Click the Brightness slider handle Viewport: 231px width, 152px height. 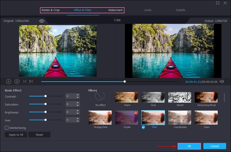[46, 112]
